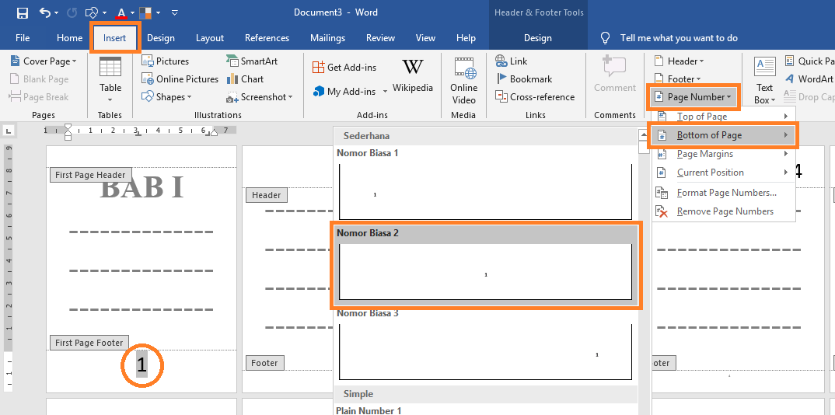Click the BAB I heading on the first page

tap(141, 187)
